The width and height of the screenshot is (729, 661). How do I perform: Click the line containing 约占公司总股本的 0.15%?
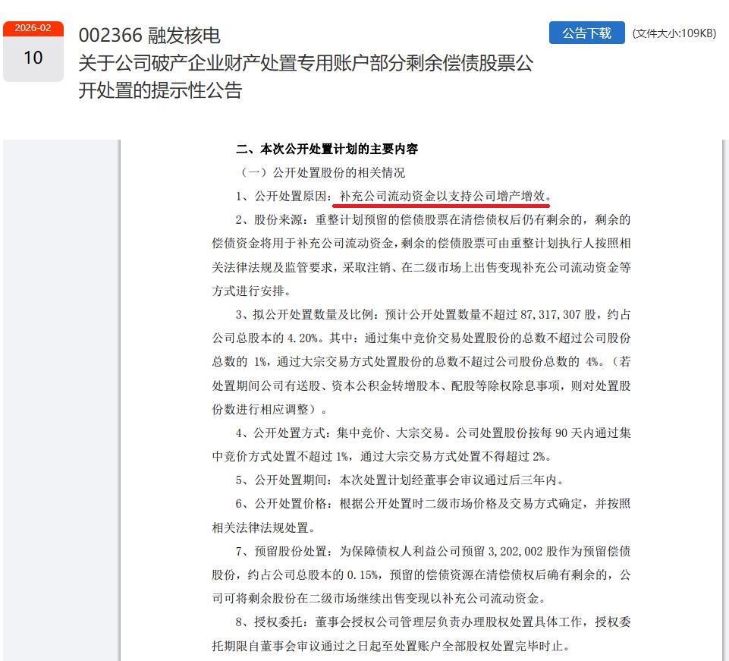pyautogui.click(x=421, y=575)
